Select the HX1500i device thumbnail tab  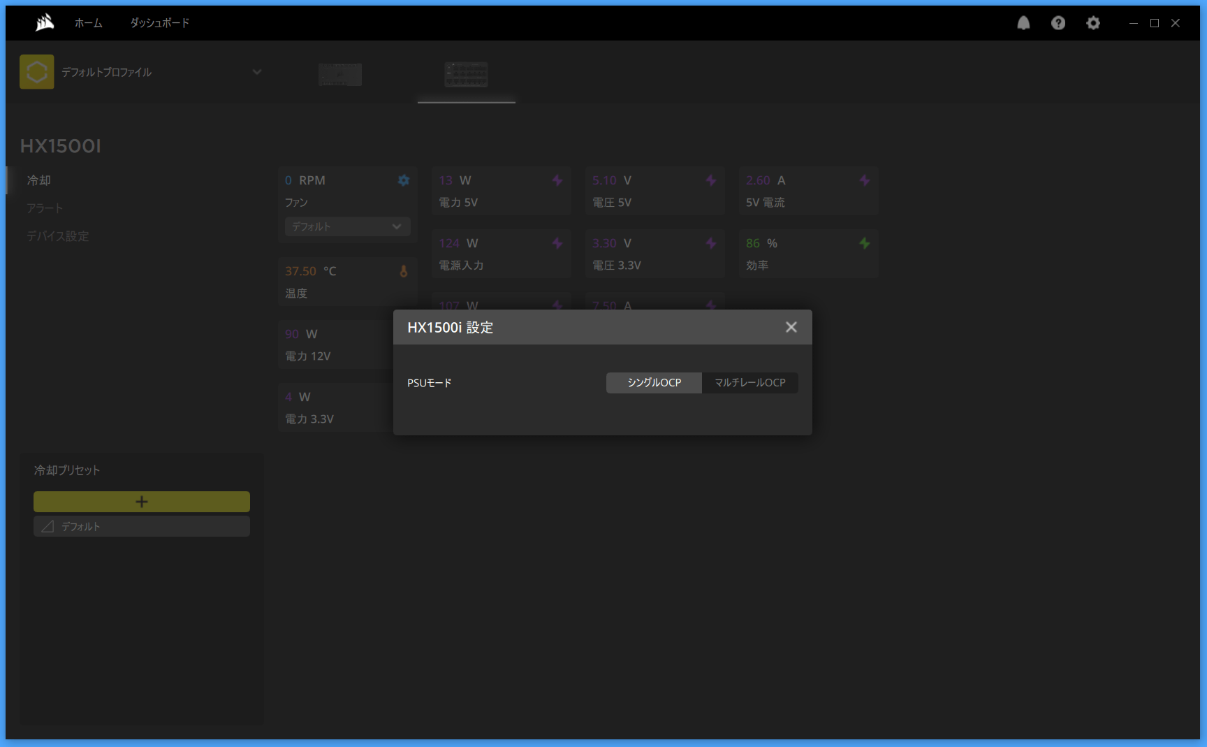coord(467,74)
